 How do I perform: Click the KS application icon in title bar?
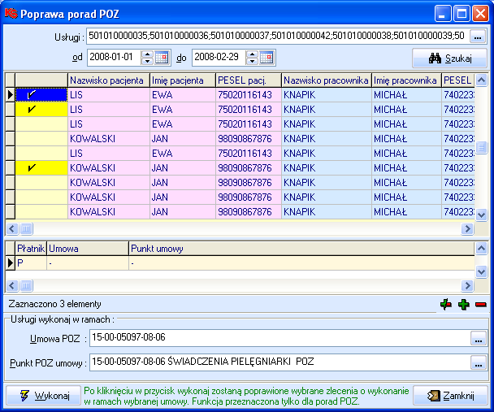click(11, 14)
